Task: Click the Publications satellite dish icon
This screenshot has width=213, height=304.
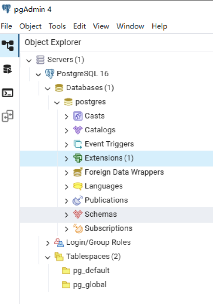Action: pyautogui.click(x=78, y=200)
